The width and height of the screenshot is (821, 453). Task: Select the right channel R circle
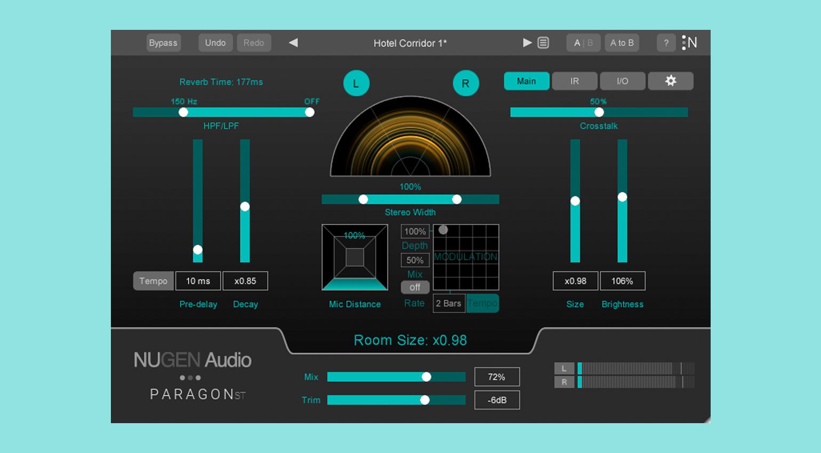pos(465,83)
